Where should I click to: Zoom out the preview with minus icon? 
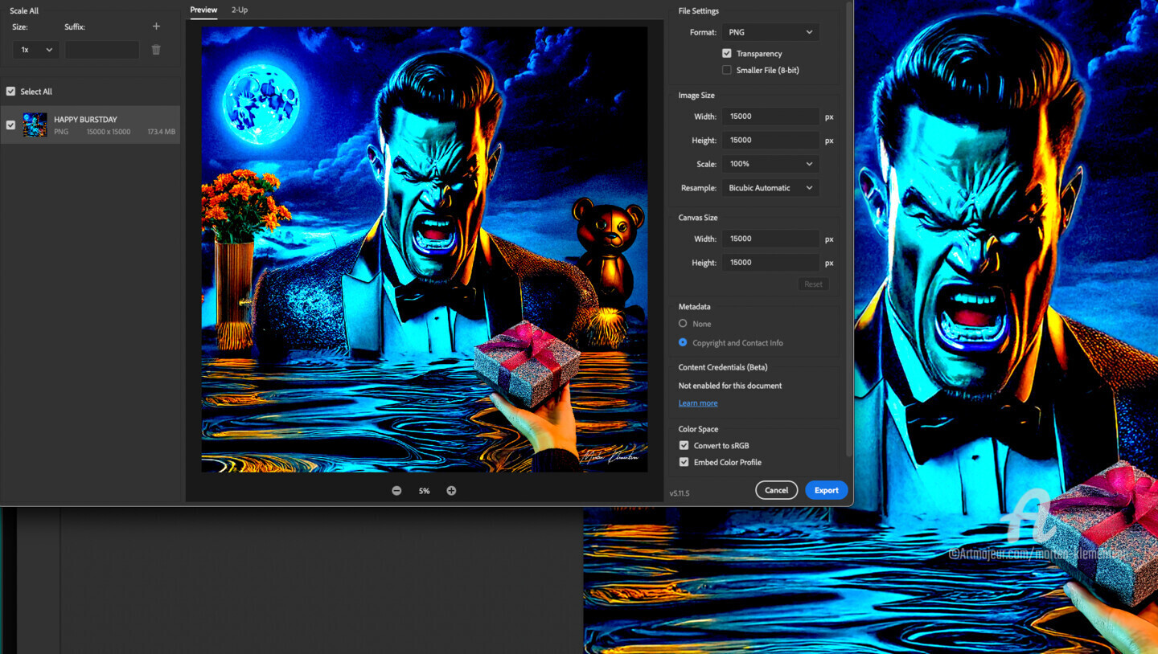[x=396, y=491]
